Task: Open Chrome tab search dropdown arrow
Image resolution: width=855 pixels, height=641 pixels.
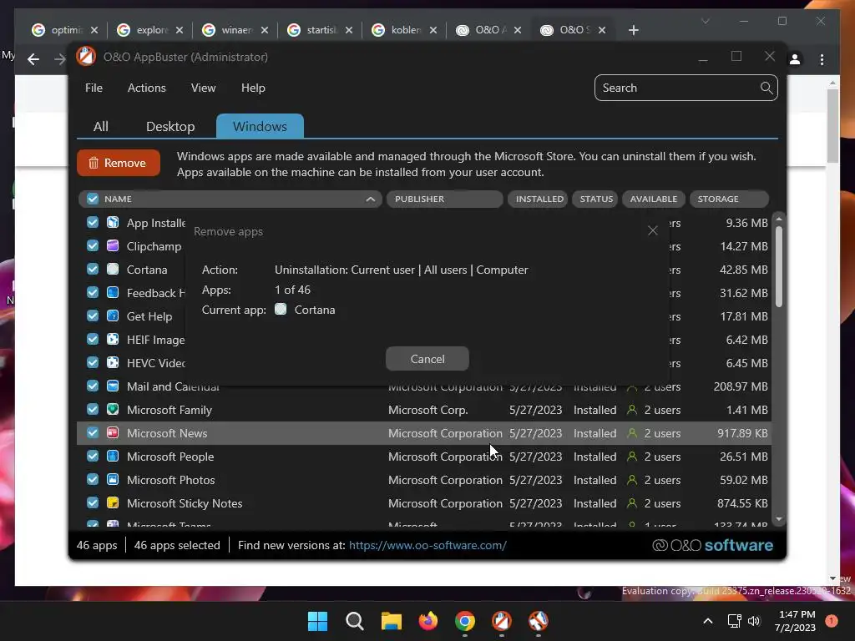Action: coord(705,21)
